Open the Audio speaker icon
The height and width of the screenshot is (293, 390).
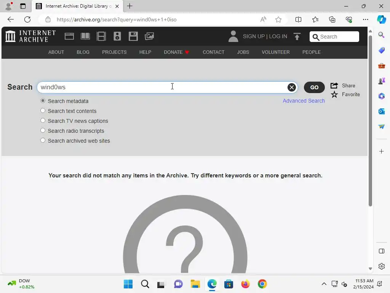pyautogui.click(x=117, y=36)
